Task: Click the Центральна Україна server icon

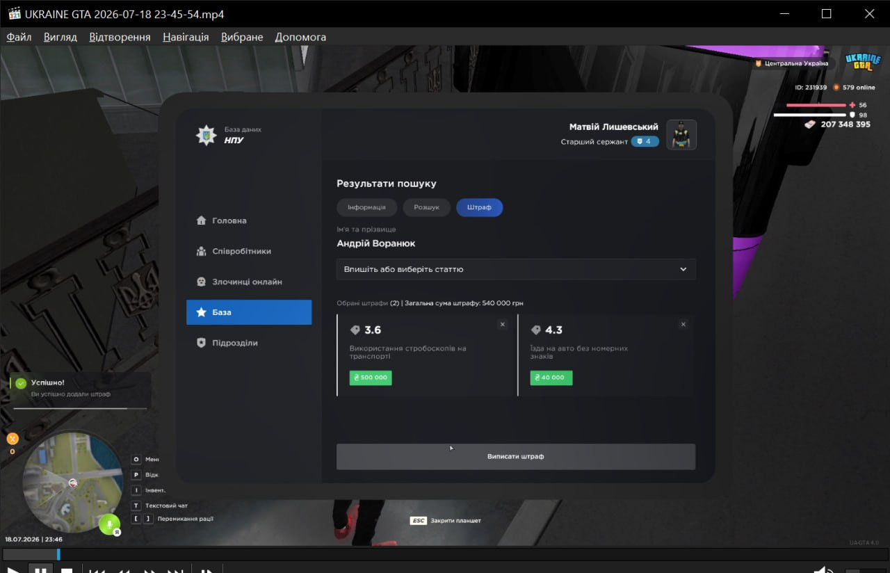Action: coord(759,63)
